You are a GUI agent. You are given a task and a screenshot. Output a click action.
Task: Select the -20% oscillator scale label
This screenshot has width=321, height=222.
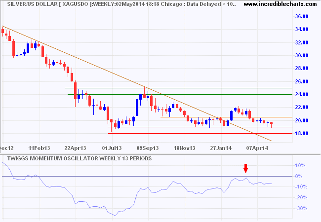301,197
